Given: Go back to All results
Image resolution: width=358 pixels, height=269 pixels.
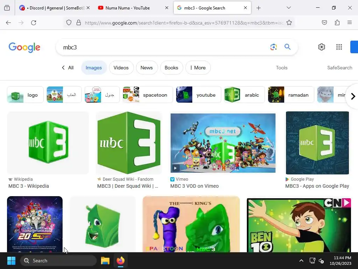Looking at the screenshot, I should (67, 68).
